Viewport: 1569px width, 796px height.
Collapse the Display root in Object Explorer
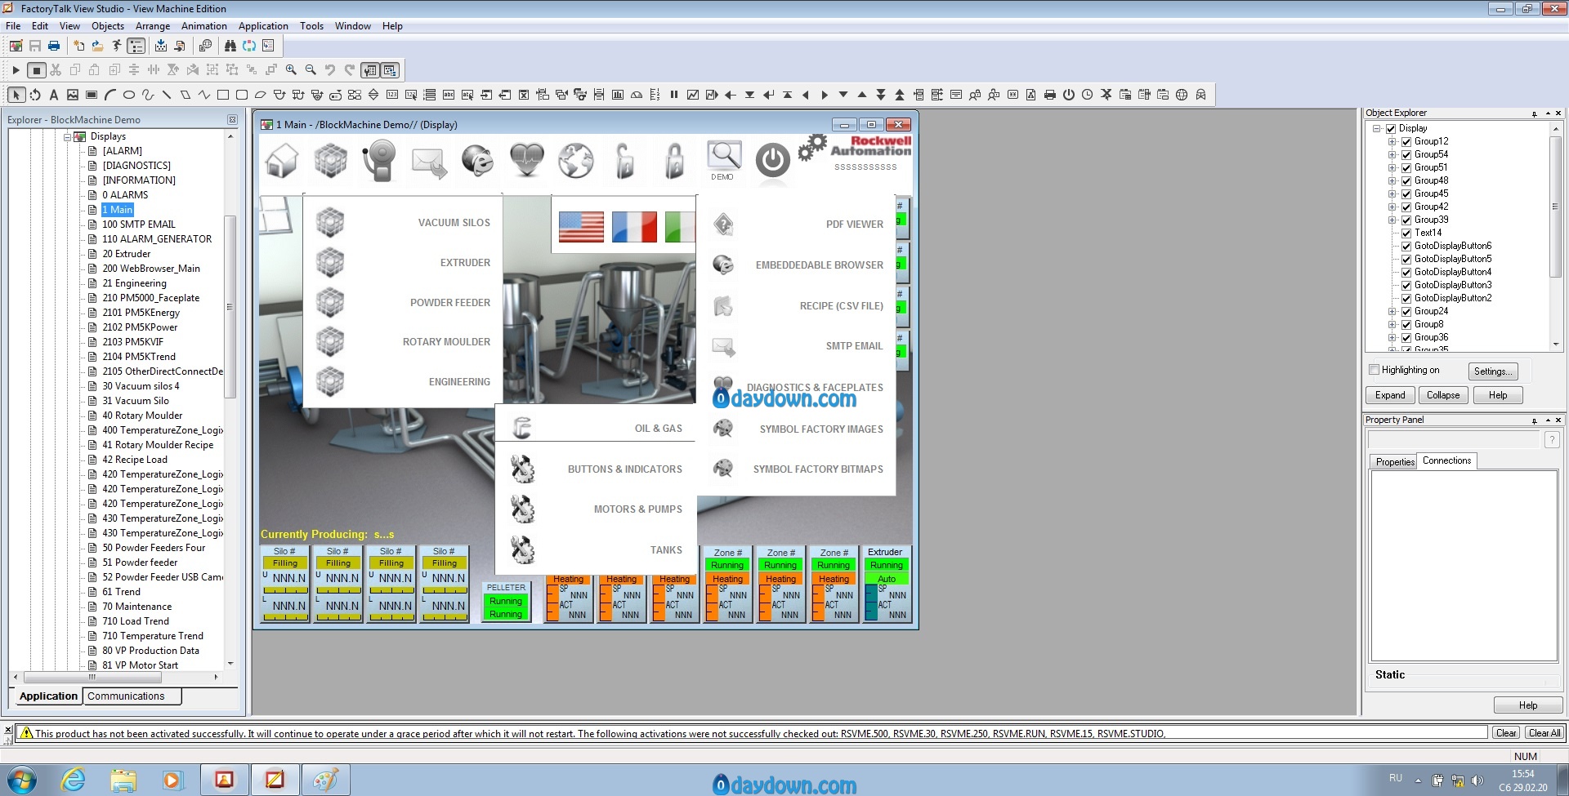1377,129
